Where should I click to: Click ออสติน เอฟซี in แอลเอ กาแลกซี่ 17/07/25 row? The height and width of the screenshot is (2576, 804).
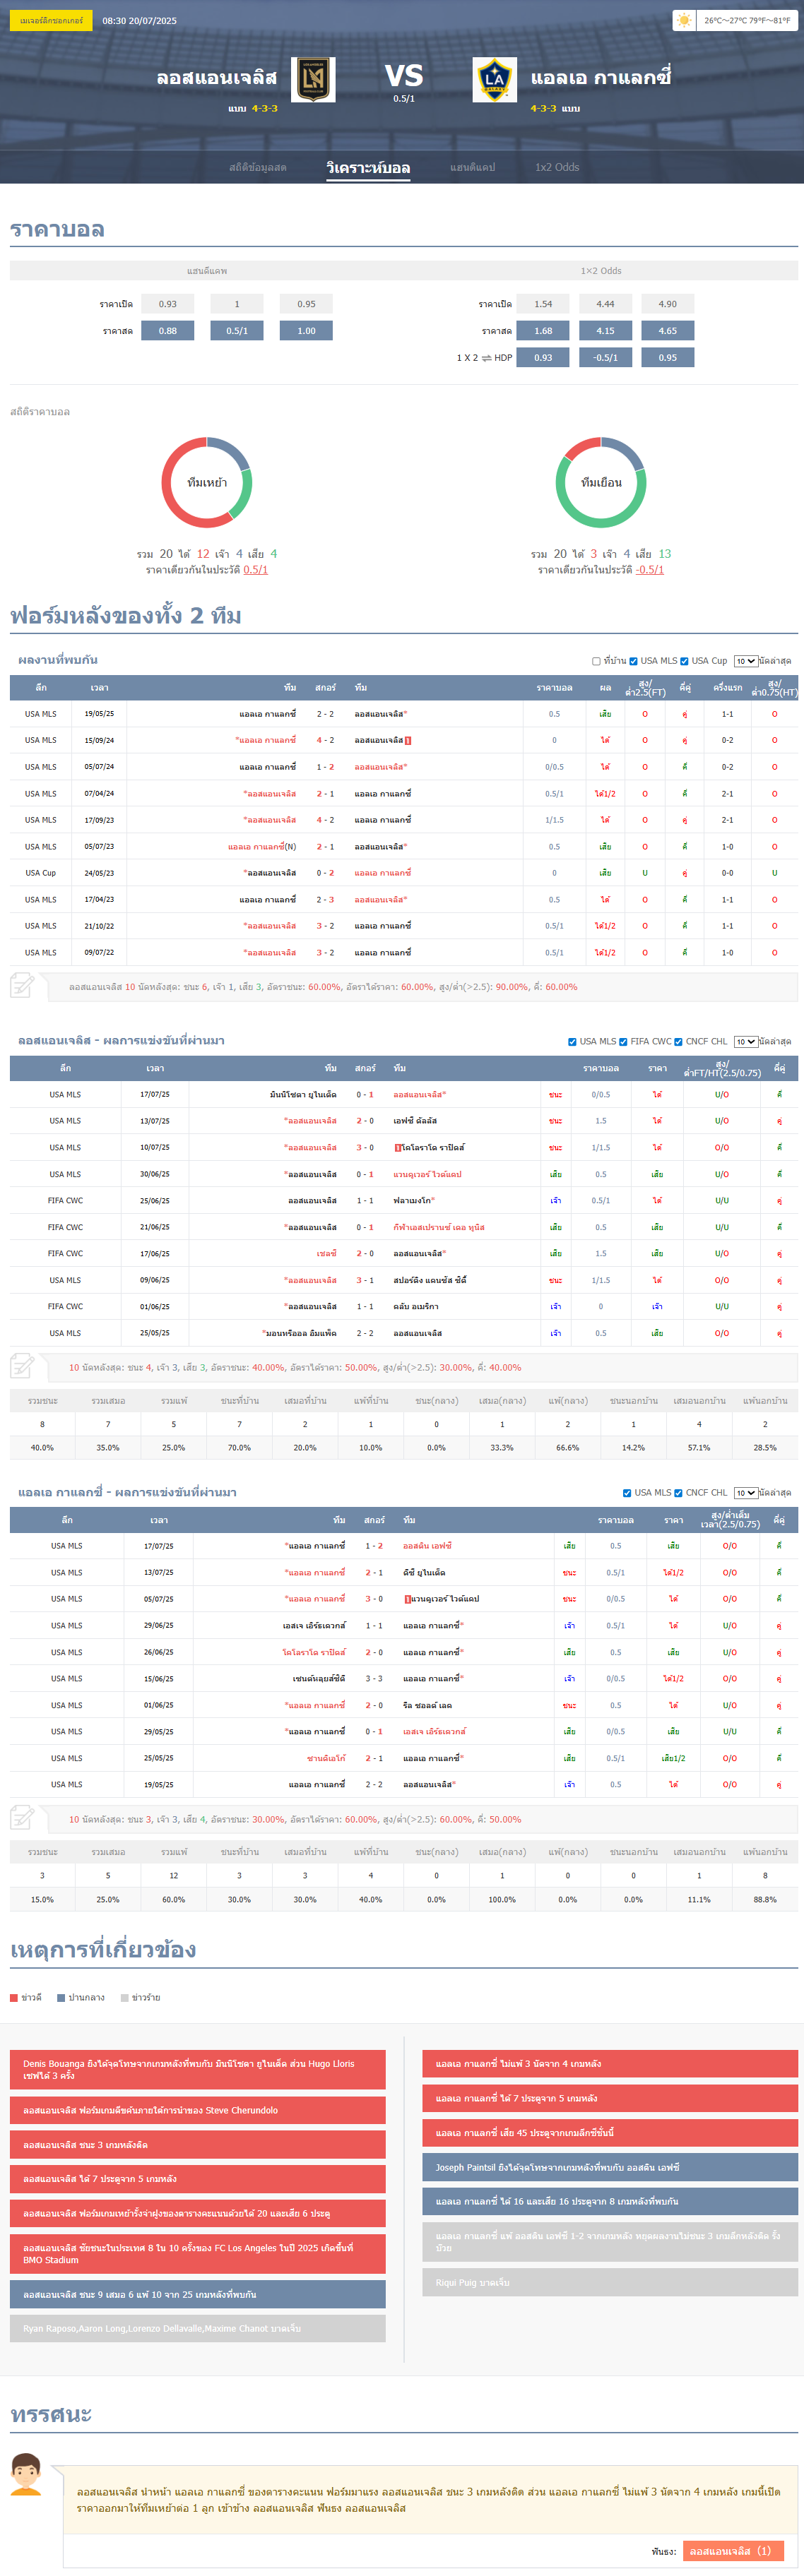pyautogui.click(x=427, y=1546)
